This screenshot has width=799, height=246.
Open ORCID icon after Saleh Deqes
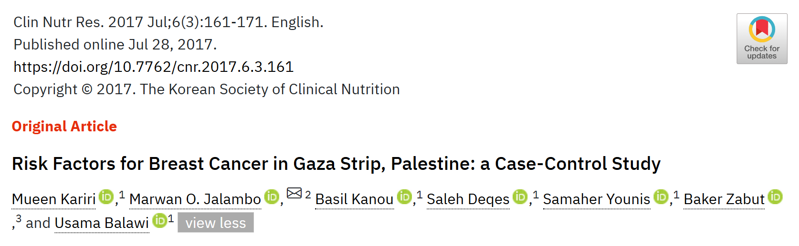coord(520,197)
